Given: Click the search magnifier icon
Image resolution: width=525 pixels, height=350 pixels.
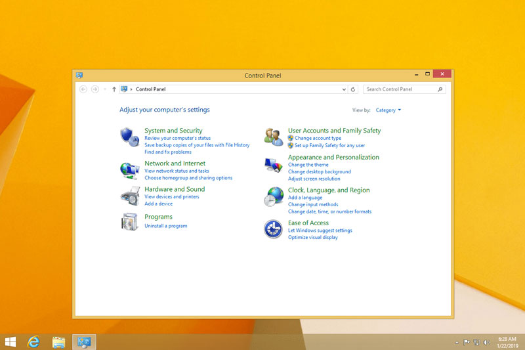Looking at the screenshot, I should (x=440, y=89).
